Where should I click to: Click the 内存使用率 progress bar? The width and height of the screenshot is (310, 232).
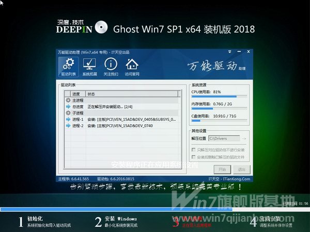tap(219, 109)
